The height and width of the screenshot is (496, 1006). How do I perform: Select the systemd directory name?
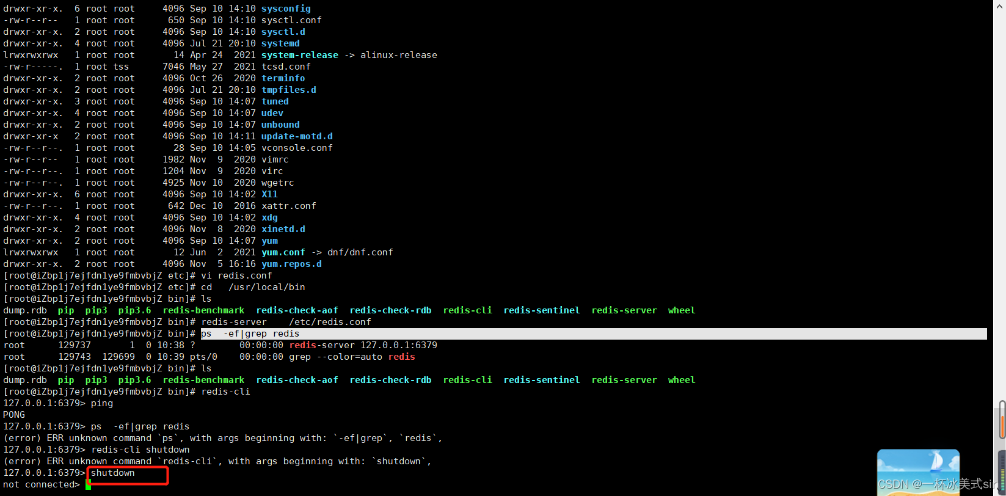click(280, 43)
